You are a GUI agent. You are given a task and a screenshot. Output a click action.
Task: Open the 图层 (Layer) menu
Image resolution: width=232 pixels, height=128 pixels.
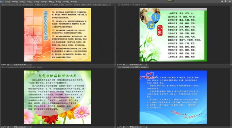(x=29, y=2)
